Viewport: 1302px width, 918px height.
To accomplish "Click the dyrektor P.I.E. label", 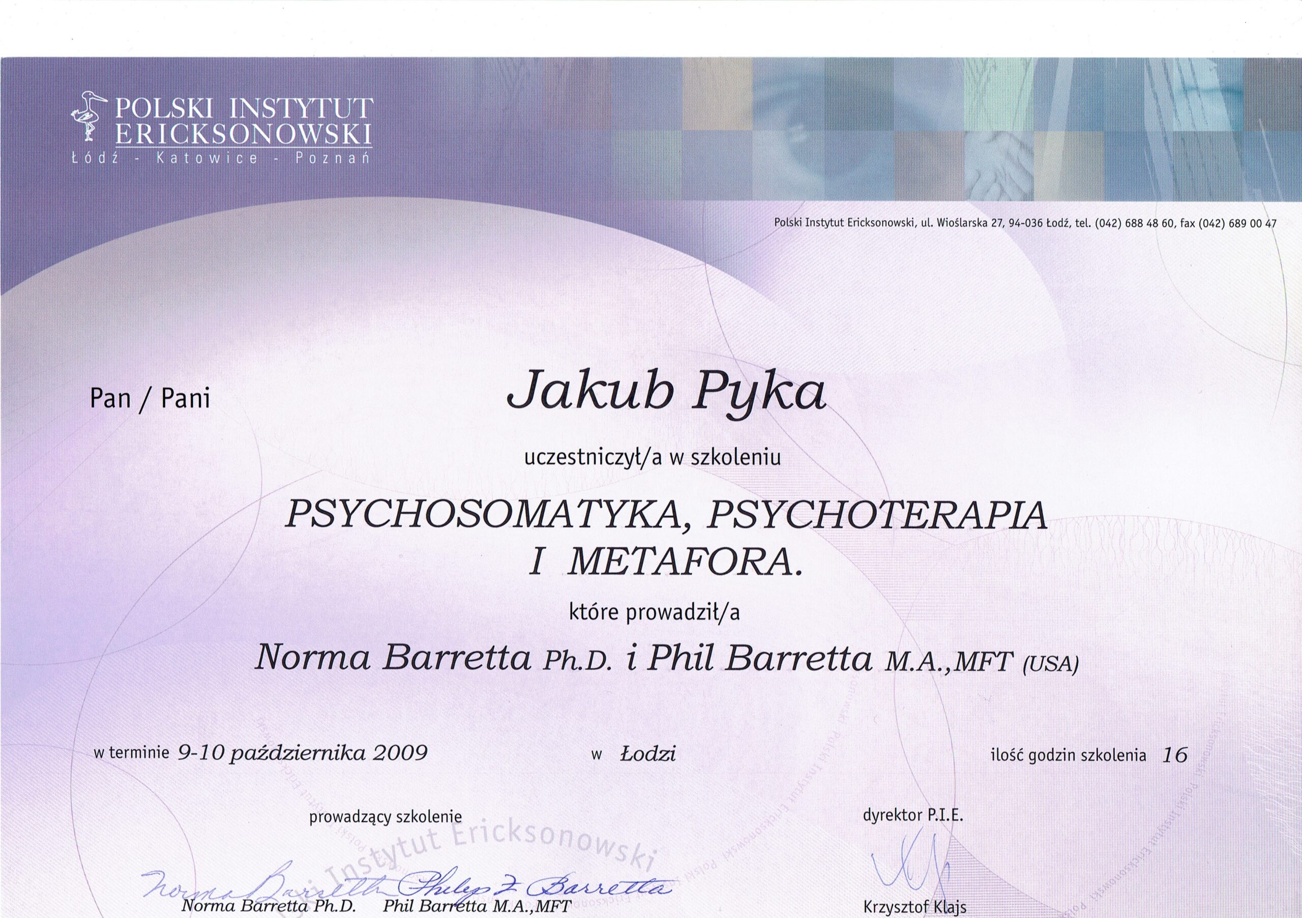I will pyautogui.click(x=913, y=816).
